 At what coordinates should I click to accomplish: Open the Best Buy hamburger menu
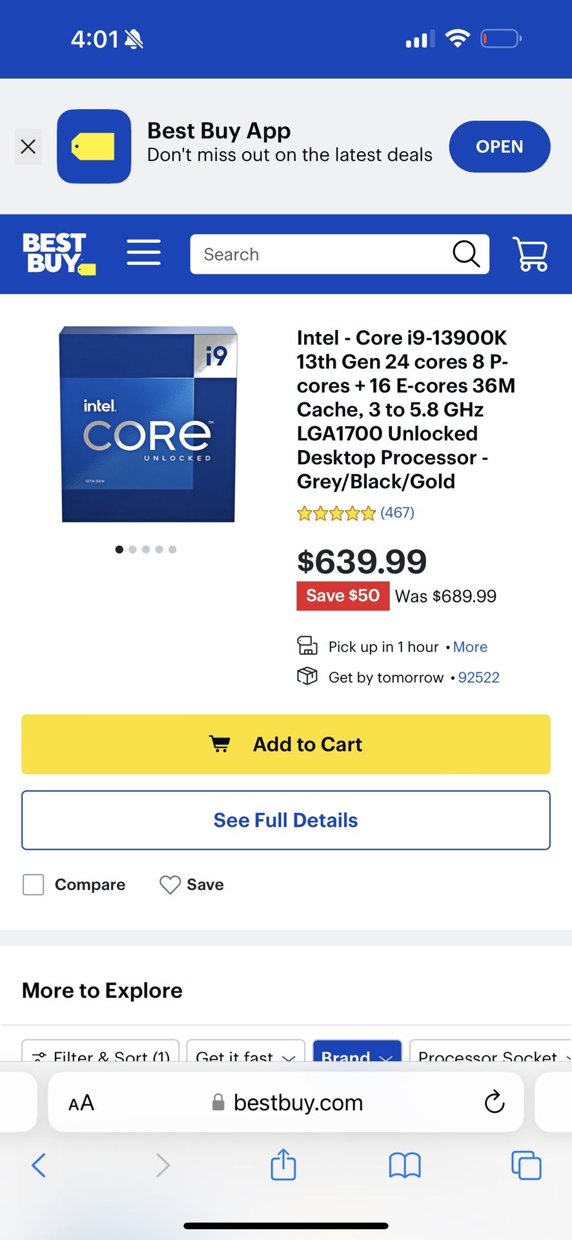[143, 253]
